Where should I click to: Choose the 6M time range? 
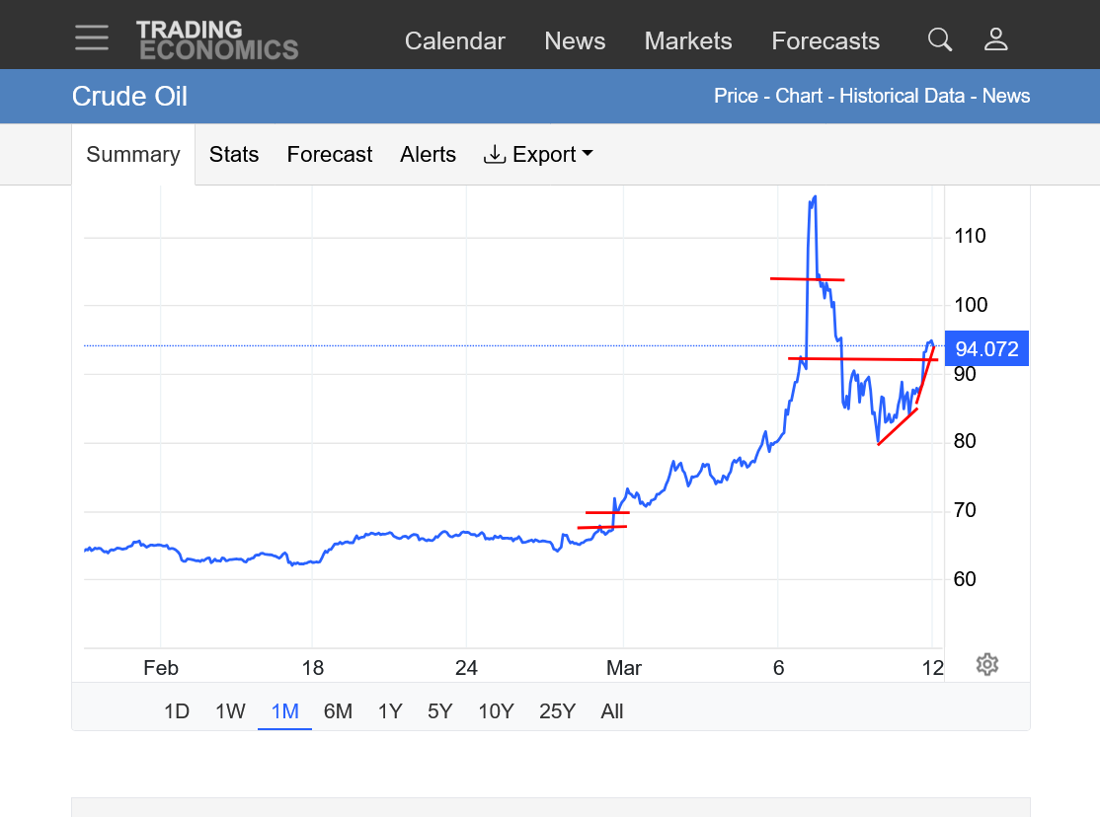[338, 711]
